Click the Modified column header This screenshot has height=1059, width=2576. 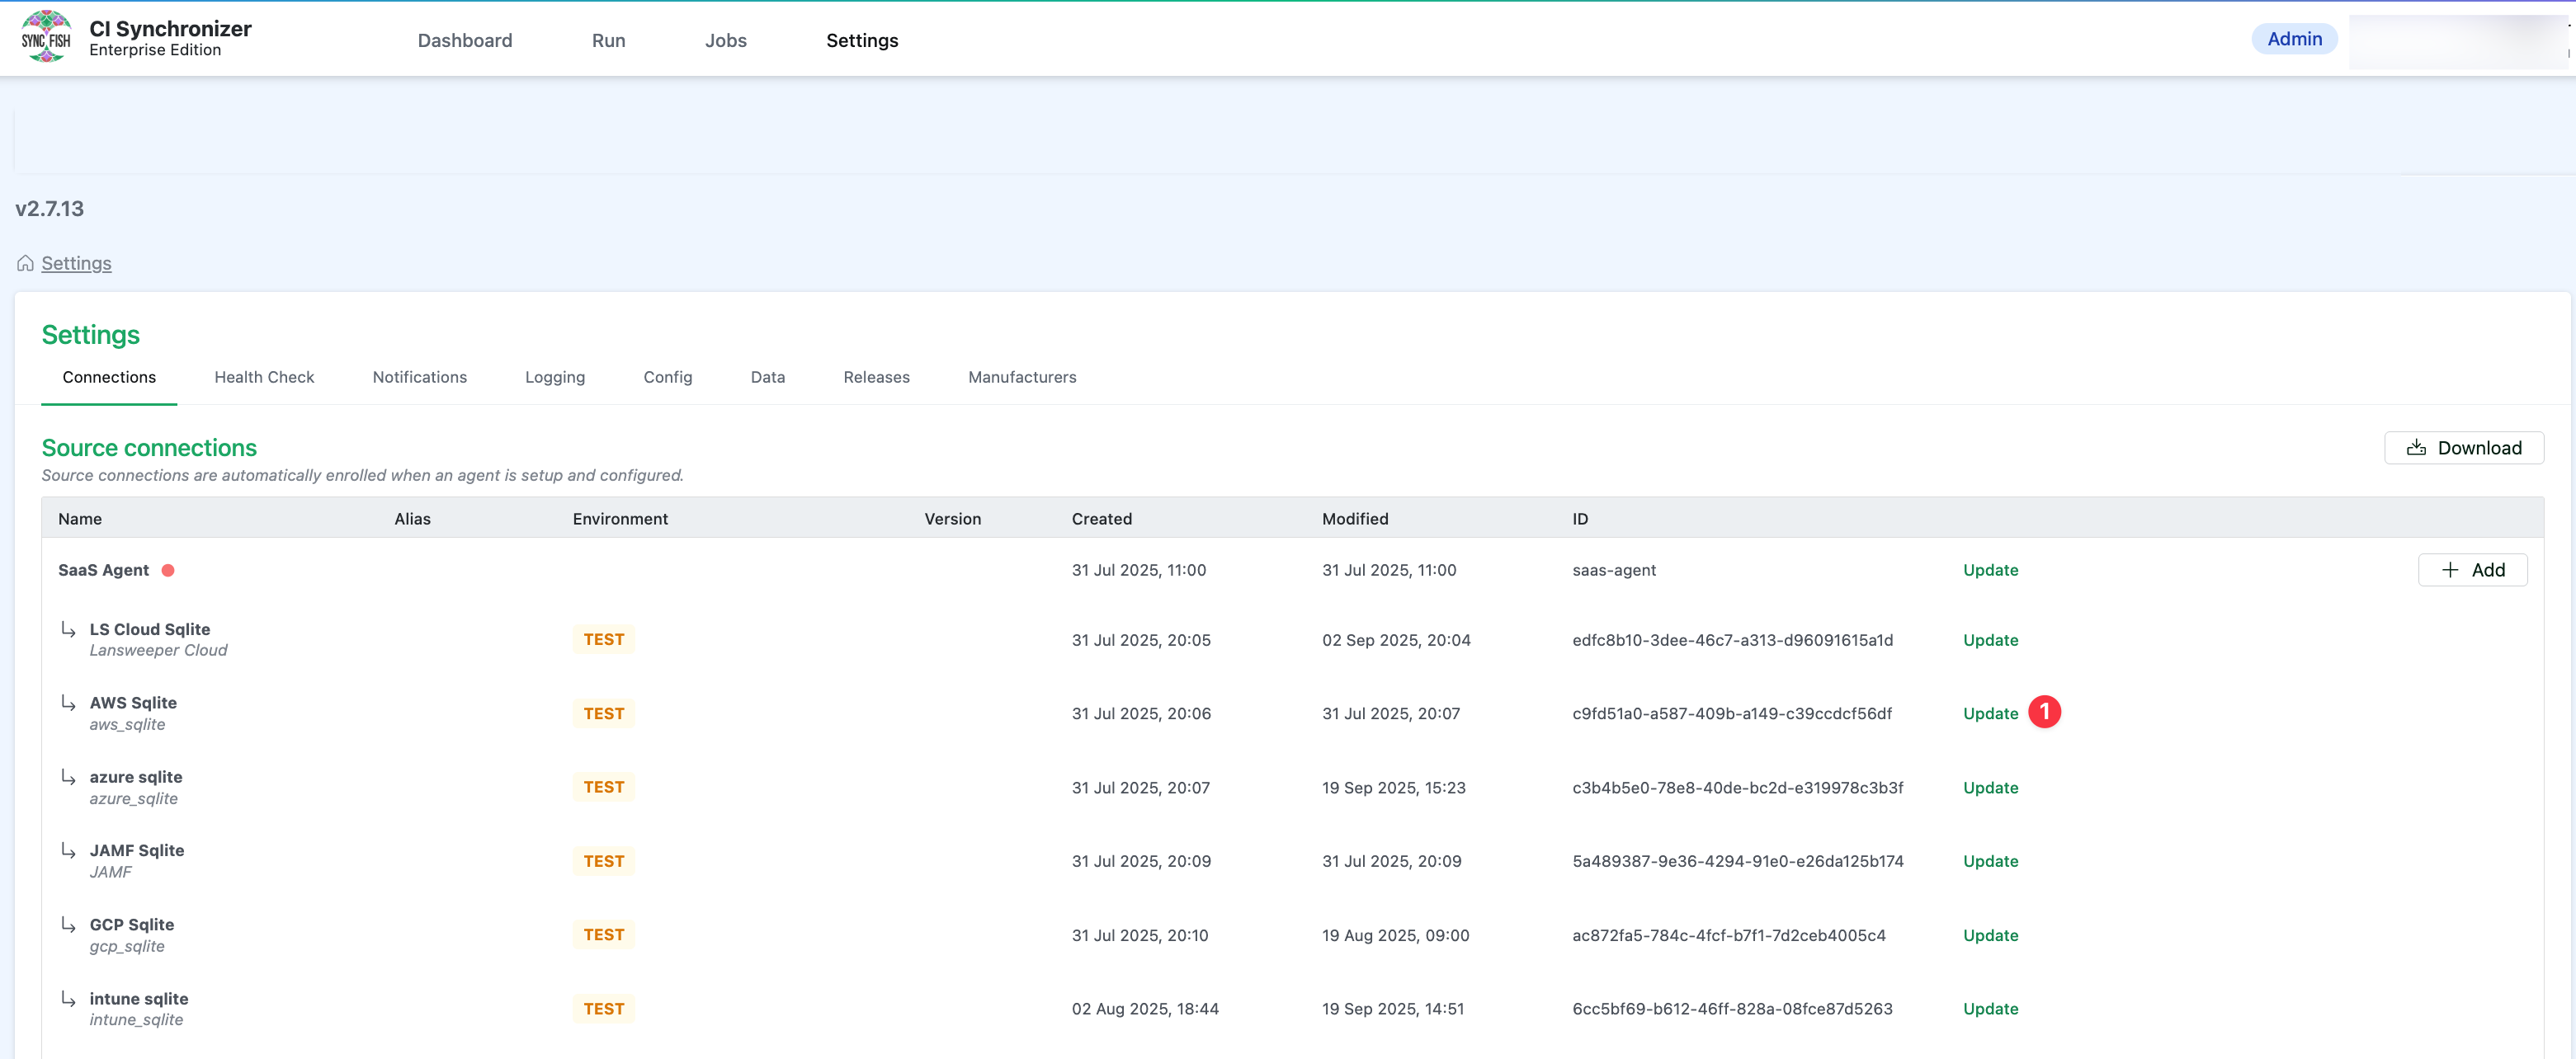1355,519
